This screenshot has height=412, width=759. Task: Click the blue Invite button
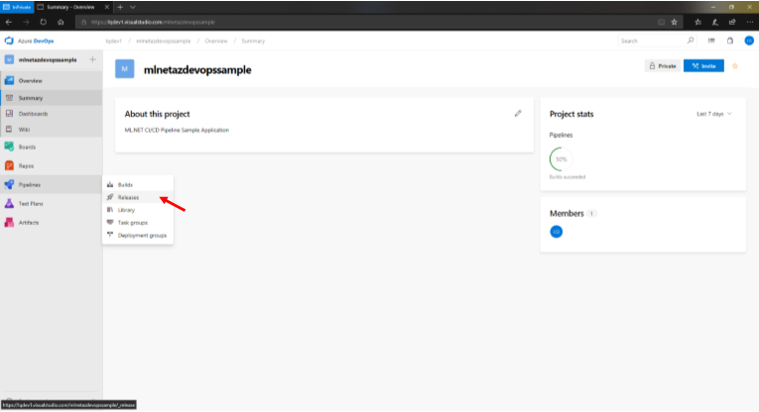704,66
